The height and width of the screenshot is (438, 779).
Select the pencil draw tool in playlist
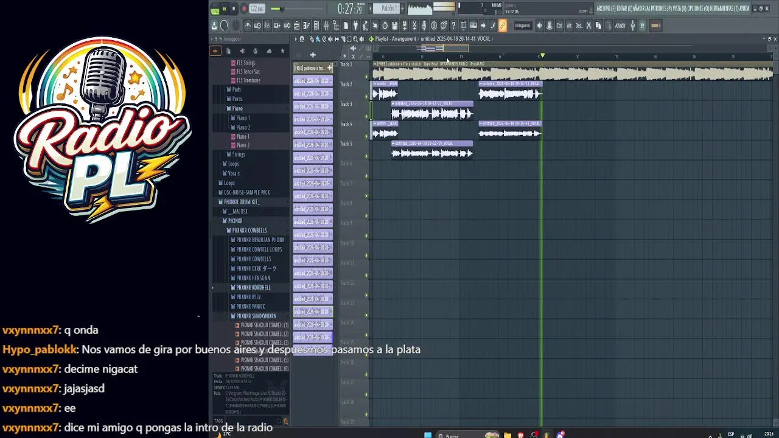312,39
